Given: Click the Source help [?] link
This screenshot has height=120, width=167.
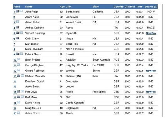Looking at the screenshot, I should pos(155,7).
